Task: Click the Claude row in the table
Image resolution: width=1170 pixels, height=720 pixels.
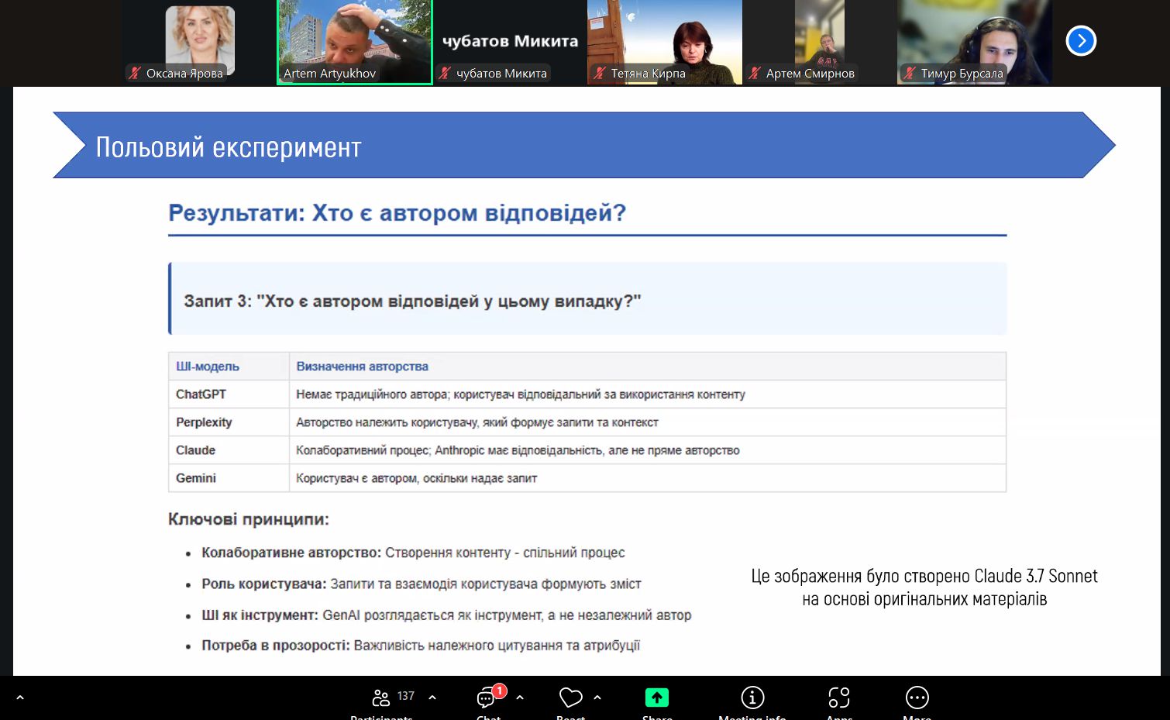Action: (587, 450)
